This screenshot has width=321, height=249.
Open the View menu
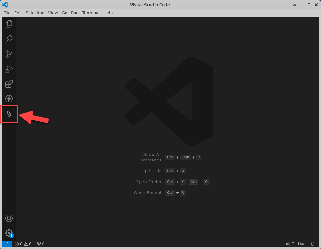pyautogui.click(x=53, y=13)
